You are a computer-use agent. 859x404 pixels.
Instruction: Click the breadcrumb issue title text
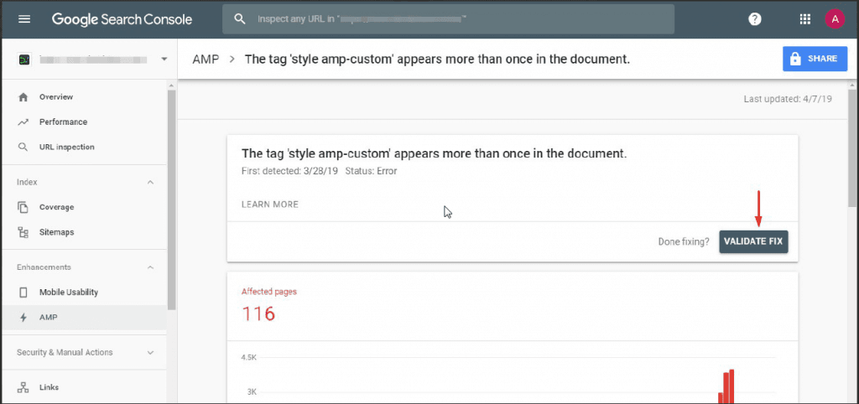[x=437, y=60]
